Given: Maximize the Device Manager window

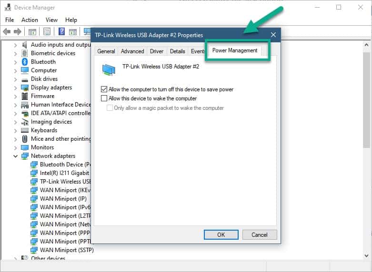Looking at the screenshot, I should point(339,7).
